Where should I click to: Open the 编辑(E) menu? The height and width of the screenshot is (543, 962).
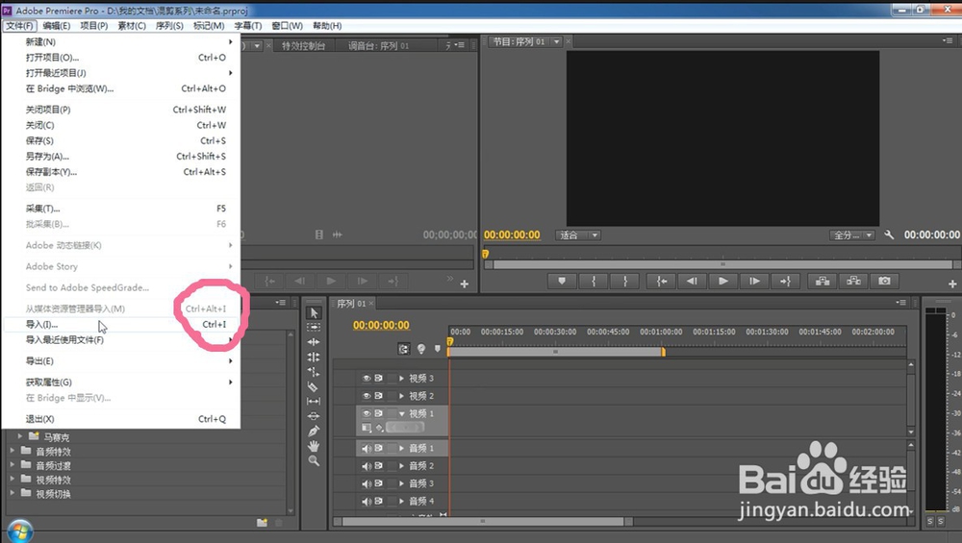(x=57, y=26)
